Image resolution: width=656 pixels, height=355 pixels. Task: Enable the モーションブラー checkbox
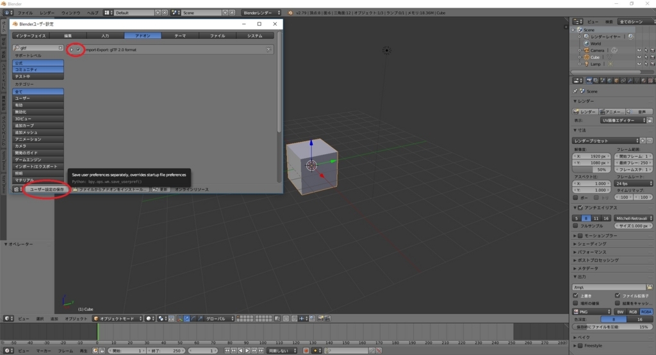point(580,235)
